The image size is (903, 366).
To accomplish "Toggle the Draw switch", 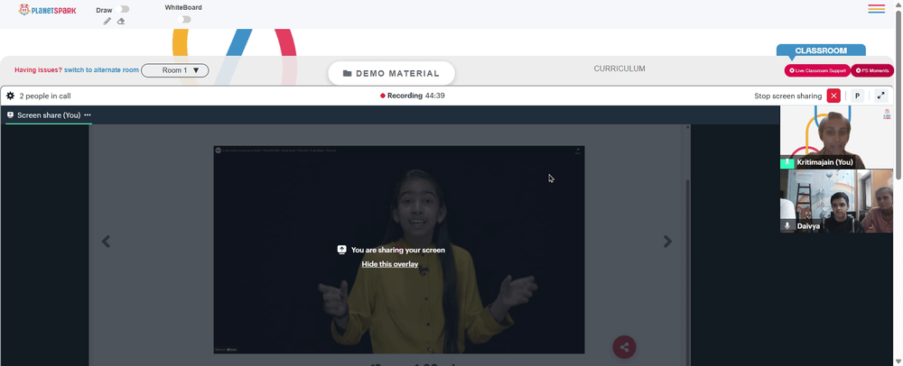I will (122, 9).
